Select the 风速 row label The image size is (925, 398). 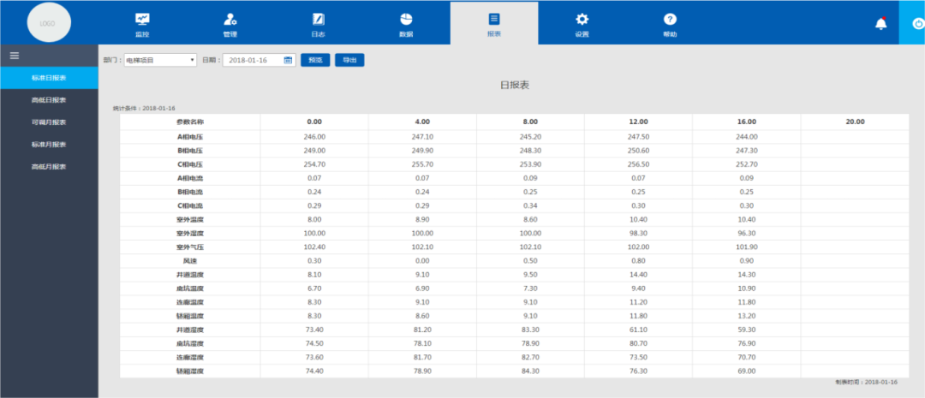190,261
